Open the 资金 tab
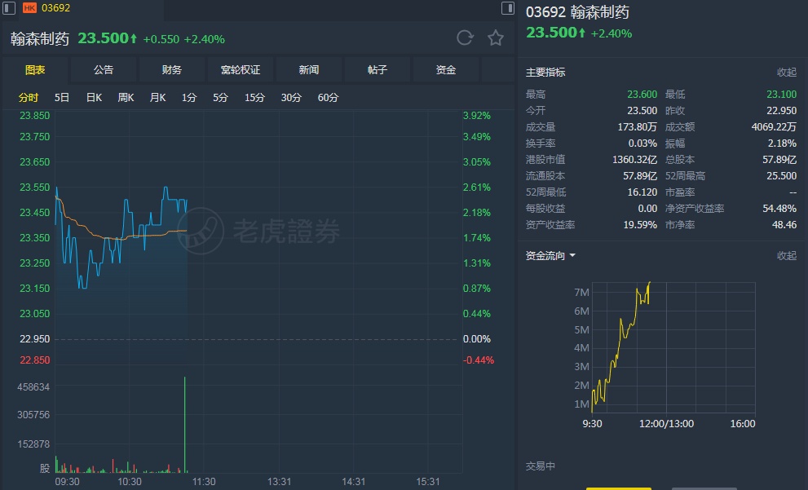This screenshot has height=490, width=808. pyautogui.click(x=446, y=69)
